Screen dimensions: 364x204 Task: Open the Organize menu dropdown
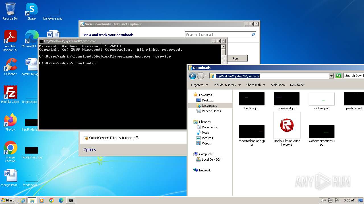click(199, 85)
